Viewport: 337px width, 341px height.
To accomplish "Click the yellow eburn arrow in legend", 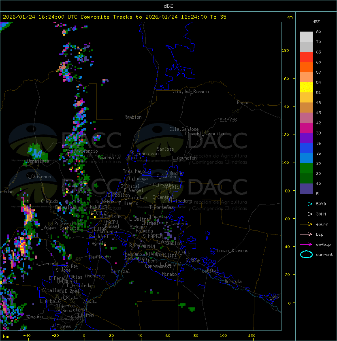I will pos(306,224).
